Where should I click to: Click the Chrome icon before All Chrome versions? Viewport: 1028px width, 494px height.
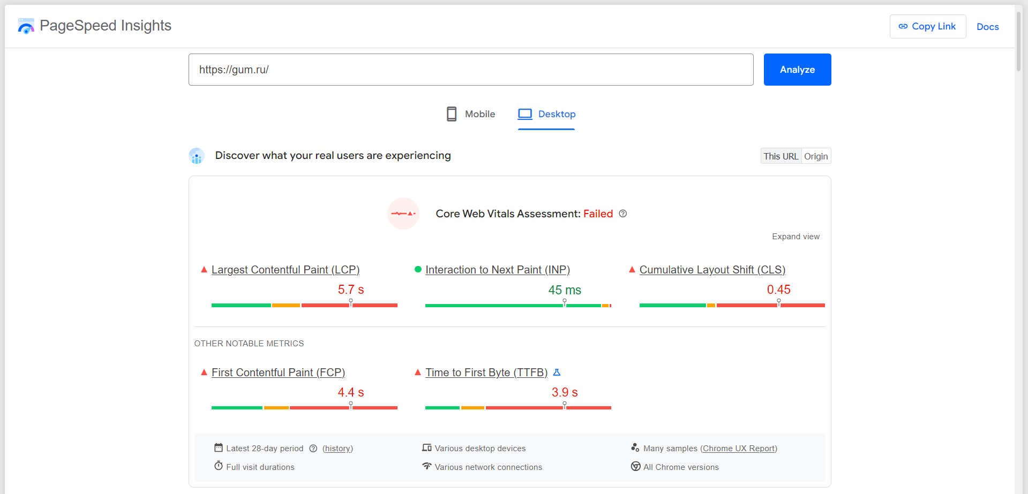635,467
